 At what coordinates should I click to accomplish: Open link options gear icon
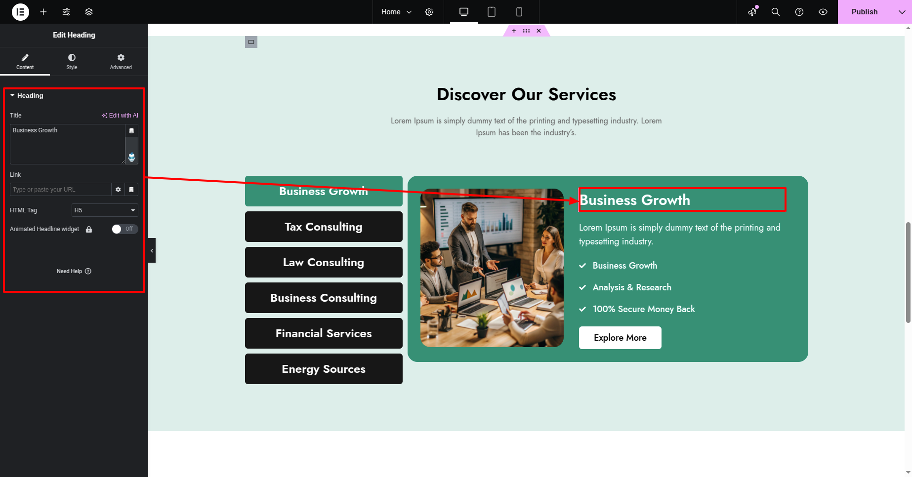click(118, 190)
